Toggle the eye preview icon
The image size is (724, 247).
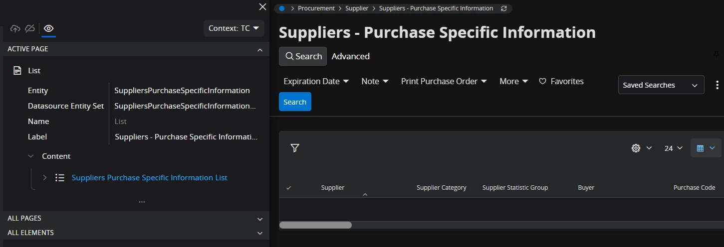48,28
